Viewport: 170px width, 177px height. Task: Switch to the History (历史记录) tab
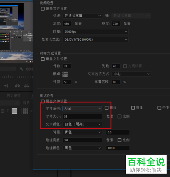click(14, 96)
